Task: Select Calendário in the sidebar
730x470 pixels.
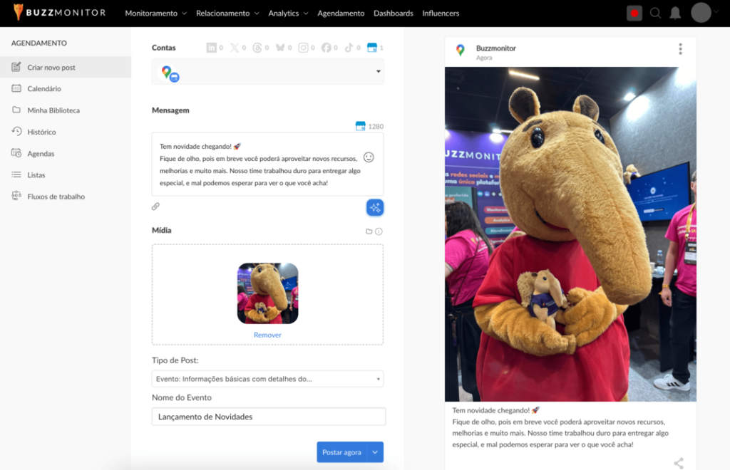Action: [44, 89]
